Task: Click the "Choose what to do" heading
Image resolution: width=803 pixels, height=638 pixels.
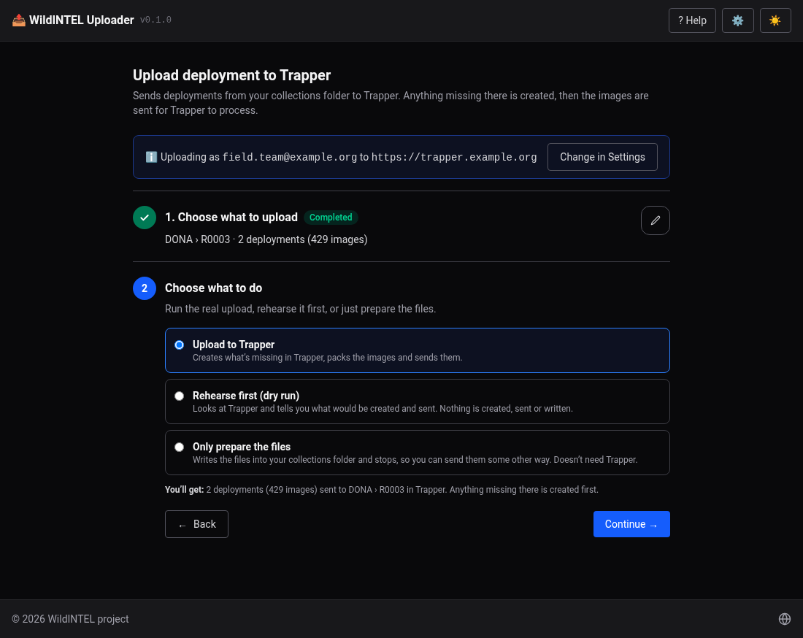Action: [x=214, y=288]
